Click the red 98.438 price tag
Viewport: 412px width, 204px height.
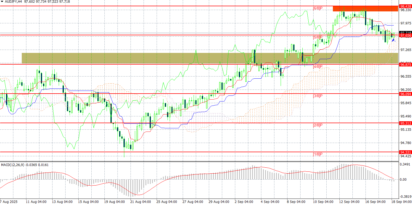[x=405, y=6]
